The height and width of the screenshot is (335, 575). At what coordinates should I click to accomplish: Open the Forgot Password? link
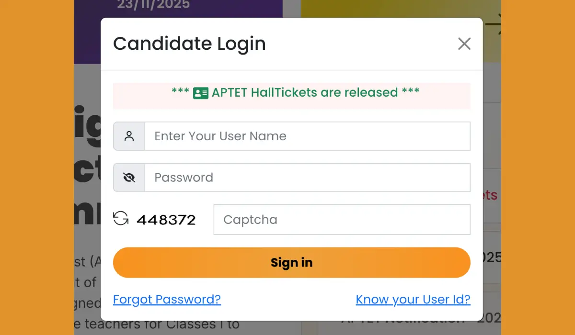click(167, 300)
